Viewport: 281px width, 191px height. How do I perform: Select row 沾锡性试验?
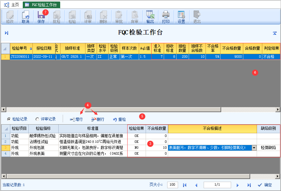click(141, 142)
